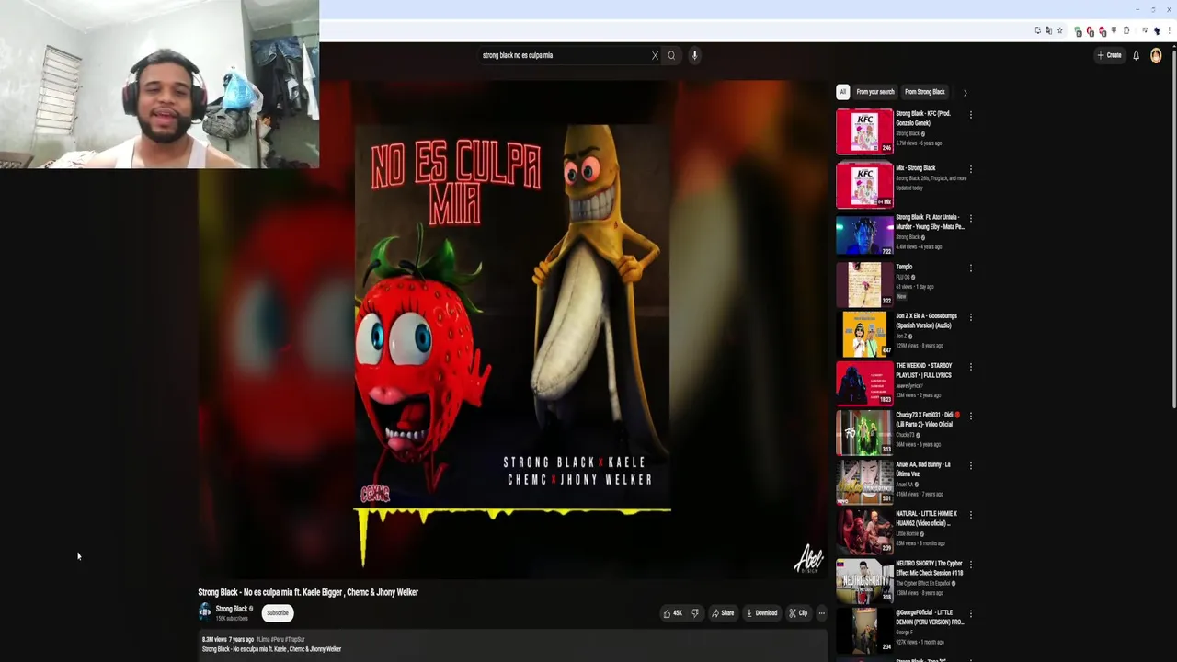Viewport: 1177px width, 662px height.
Task: Open the Strong Black channel avatar
Action: click(x=205, y=612)
